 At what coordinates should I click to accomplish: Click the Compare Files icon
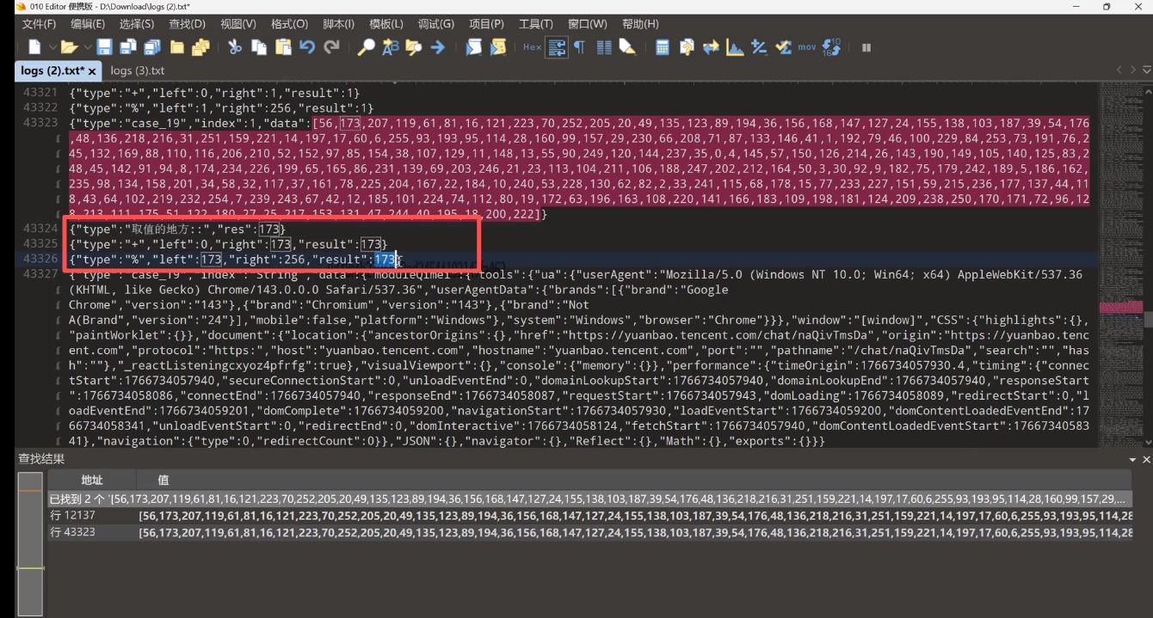coord(687,47)
